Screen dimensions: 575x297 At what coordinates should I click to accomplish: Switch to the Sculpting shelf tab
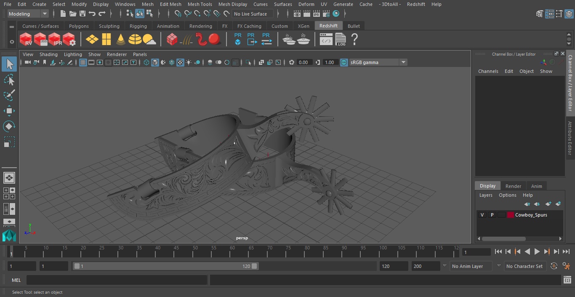tap(109, 26)
